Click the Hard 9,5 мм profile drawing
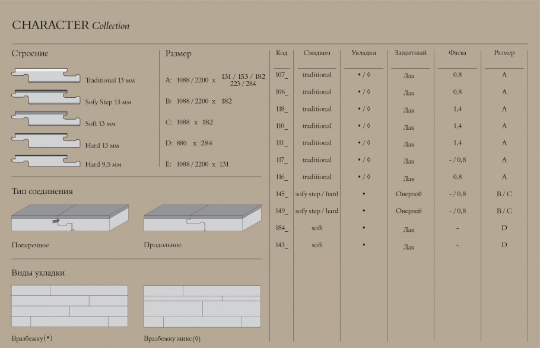540x348 pixels. tap(46, 160)
